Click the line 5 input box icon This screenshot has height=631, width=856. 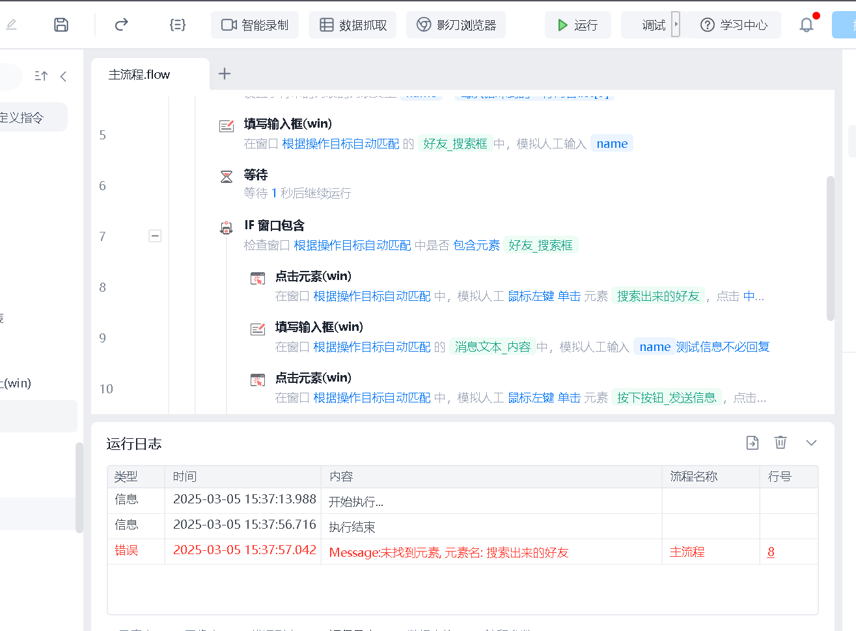tap(227, 126)
